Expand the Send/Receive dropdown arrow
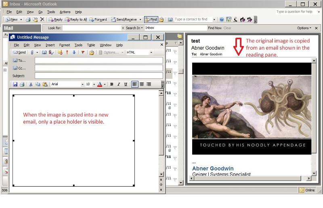The image size is (323, 208). point(140,19)
